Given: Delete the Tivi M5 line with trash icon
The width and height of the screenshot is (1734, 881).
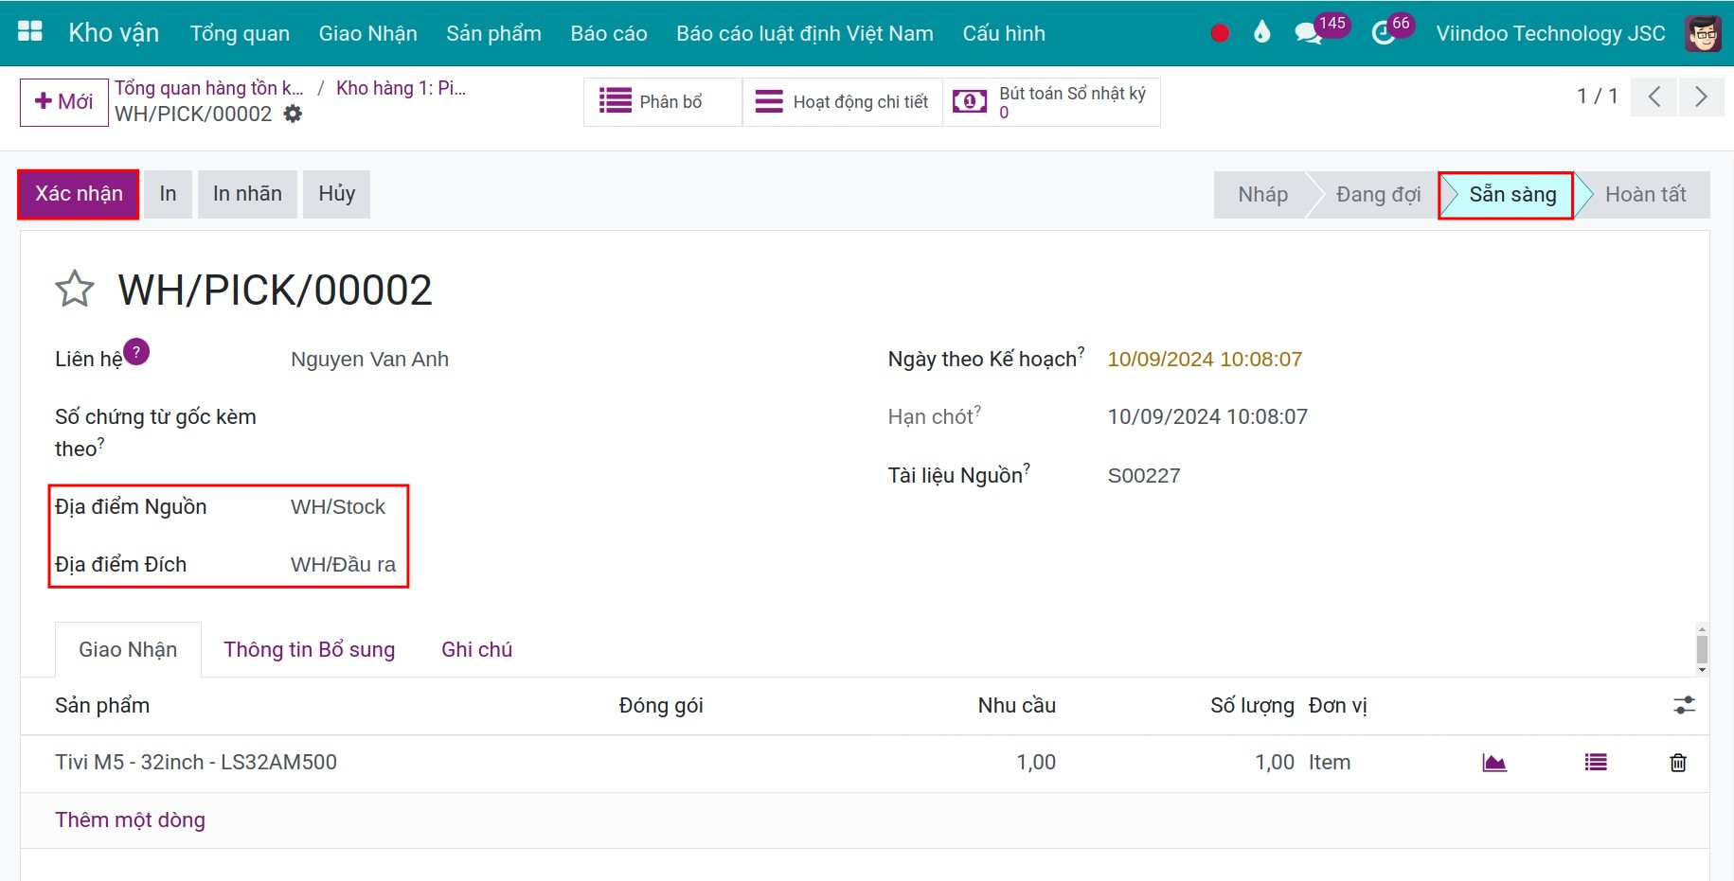Looking at the screenshot, I should [x=1678, y=763].
